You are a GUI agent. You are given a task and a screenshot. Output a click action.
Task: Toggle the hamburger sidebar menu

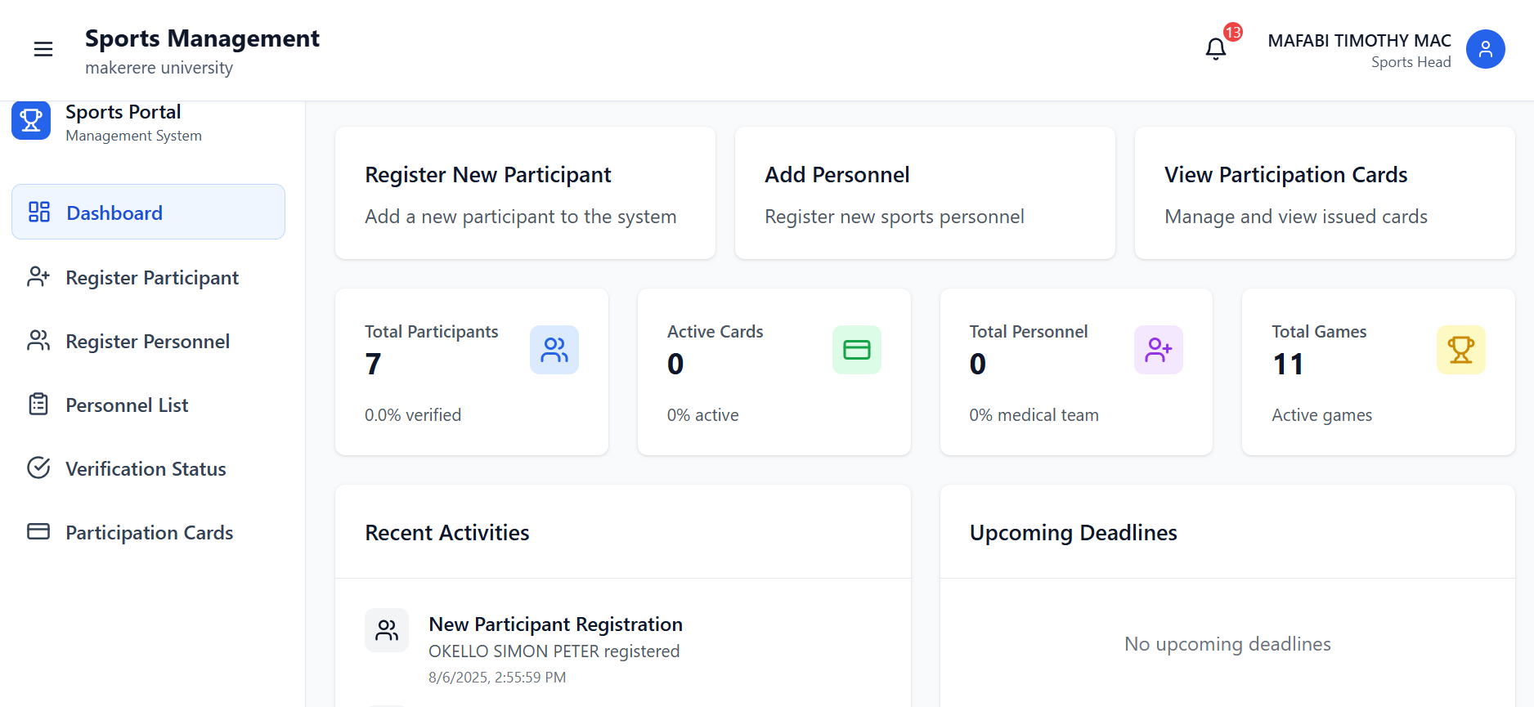click(43, 50)
